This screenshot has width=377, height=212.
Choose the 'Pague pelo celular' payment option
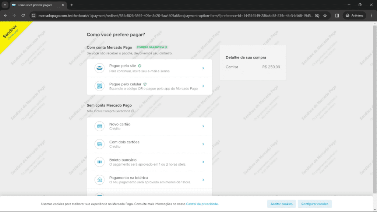(149, 86)
